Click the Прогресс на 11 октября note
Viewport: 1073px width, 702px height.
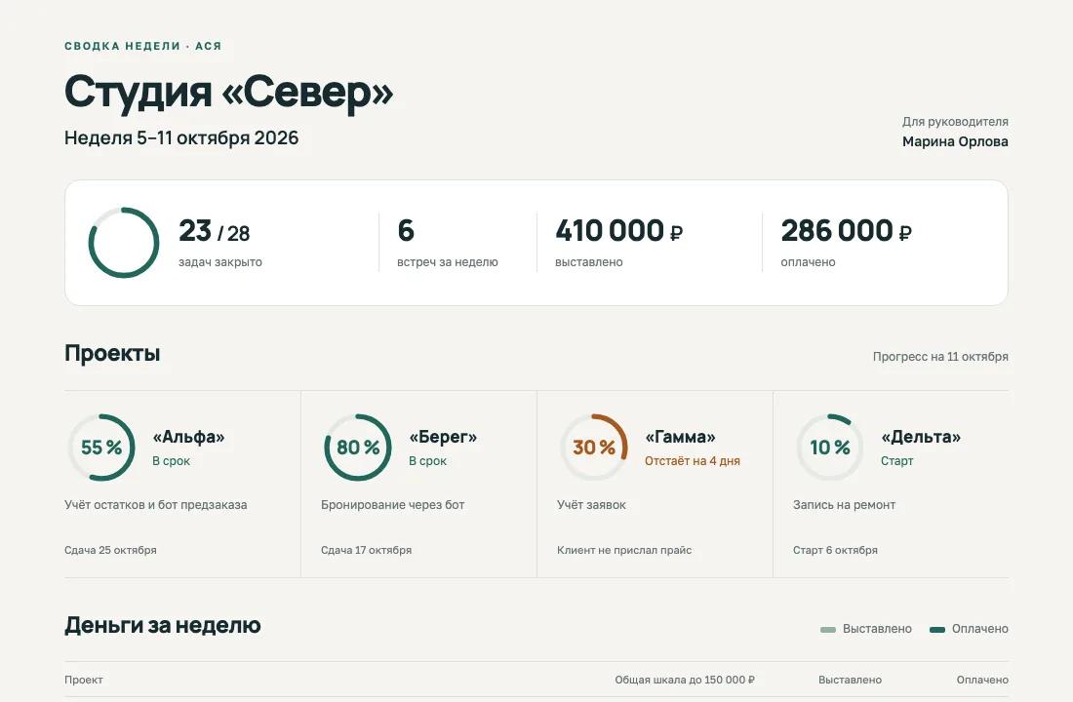(940, 357)
